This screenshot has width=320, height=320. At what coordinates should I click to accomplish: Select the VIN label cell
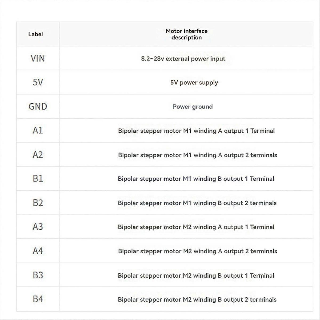click(38, 58)
